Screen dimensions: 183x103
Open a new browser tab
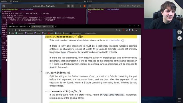[56, 27]
